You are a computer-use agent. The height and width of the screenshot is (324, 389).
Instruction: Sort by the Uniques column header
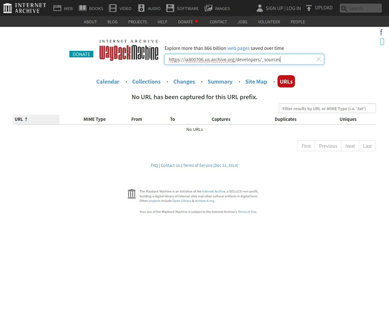(x=348, y=119)
